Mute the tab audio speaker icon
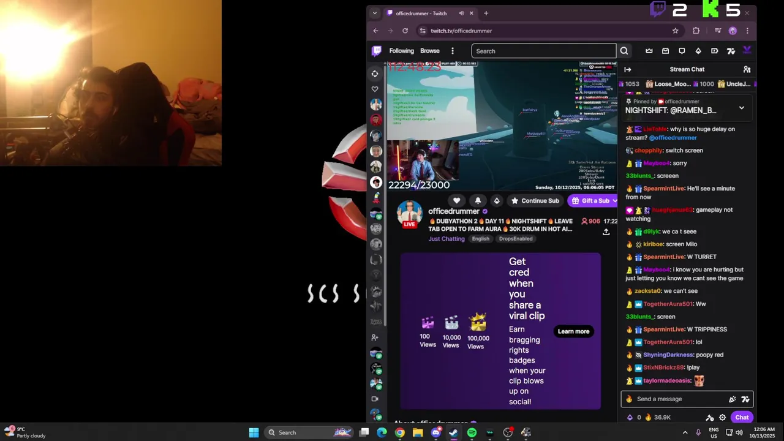Image resolution: width=784 pixels, height=441 pixels. coord(461,13)
